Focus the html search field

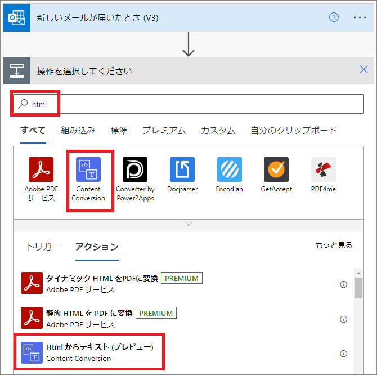pos(188,104)
